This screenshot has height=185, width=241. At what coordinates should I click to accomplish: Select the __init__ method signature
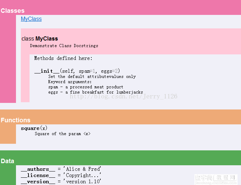tap(77, 71)
